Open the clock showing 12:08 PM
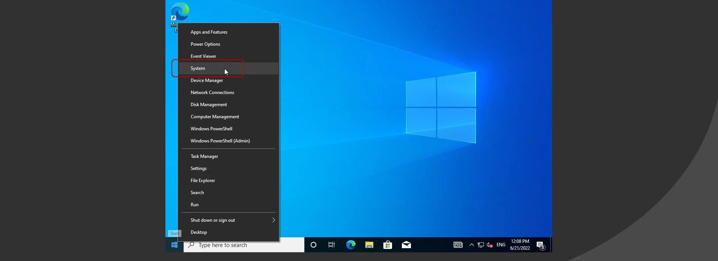 coord(520,245)
